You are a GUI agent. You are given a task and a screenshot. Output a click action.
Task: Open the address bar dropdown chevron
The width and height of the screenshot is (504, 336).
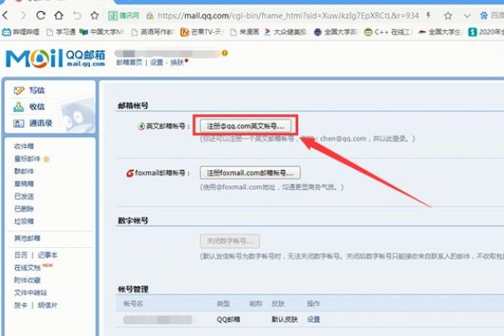[x=467, y=16]
